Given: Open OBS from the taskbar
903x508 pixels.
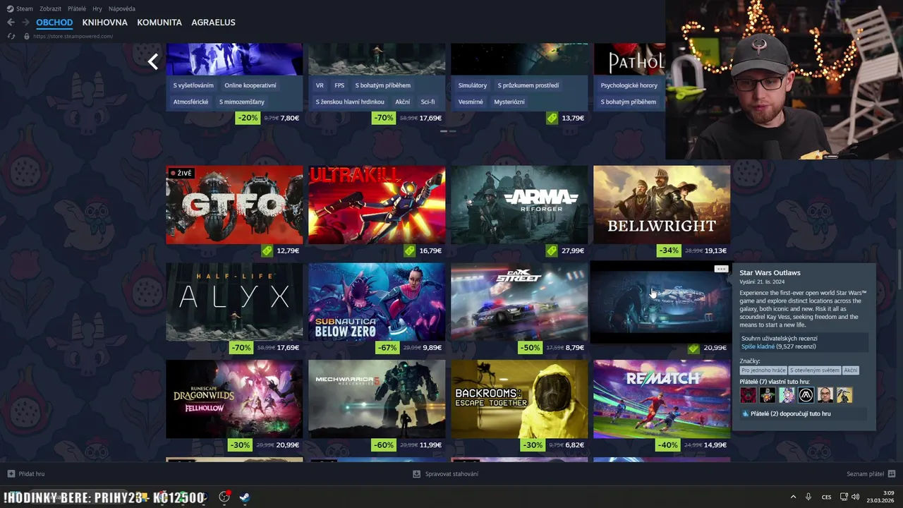Looking at the screenshot, I should 224,497.
